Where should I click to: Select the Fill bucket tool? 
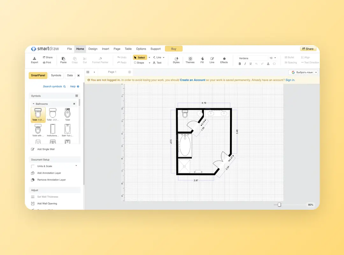coord(202,59)
